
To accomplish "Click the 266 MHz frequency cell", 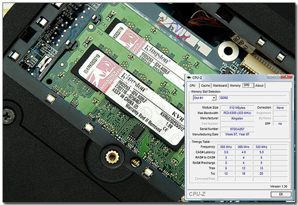I will 243,147.
